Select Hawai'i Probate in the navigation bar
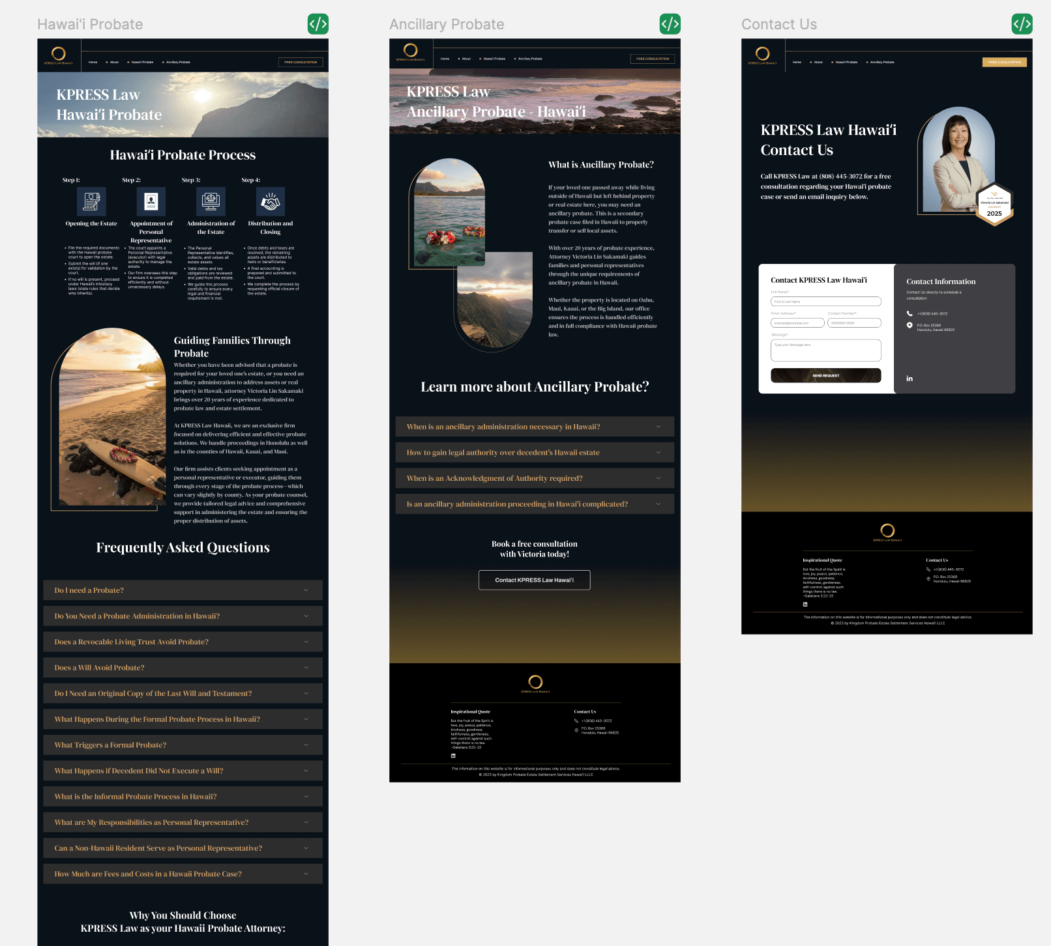This screenshot has width=1051, height=946. coord(142,62)
